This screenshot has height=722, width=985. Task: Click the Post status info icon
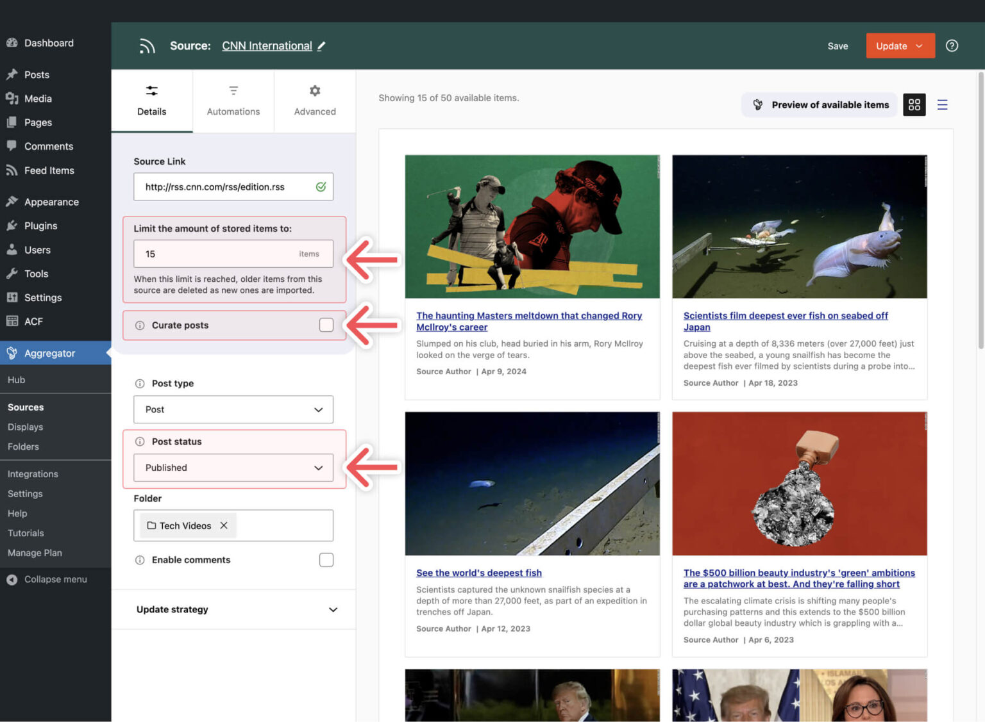click(140, 442)
